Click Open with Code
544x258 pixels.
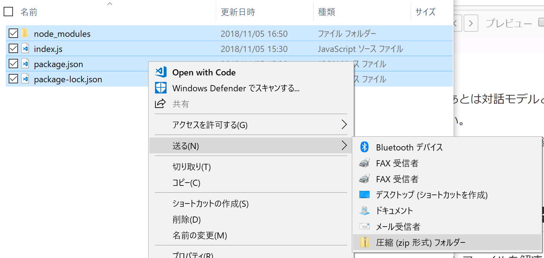(204, 72)
